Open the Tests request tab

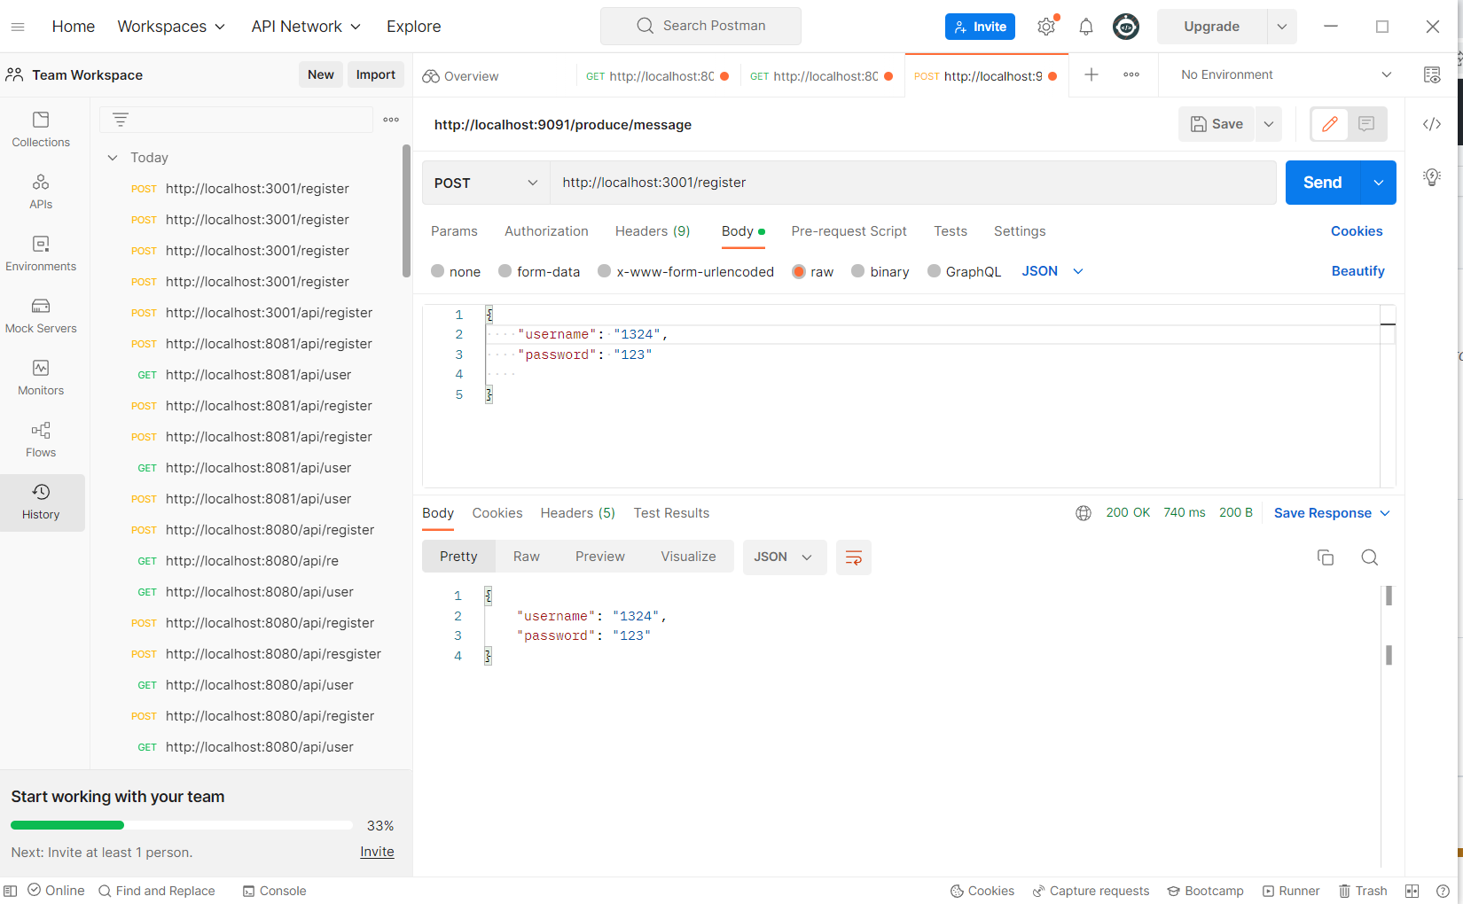[951, 231]
